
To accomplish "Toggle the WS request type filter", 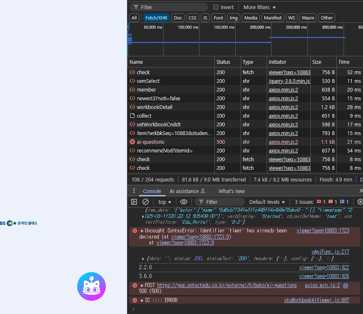I will pyautogui.click(x=292, y=18).
